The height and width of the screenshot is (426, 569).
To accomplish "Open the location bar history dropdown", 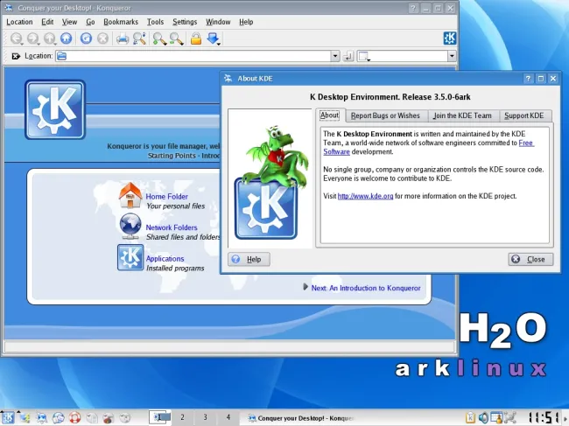I will click(x=335, y=56).
